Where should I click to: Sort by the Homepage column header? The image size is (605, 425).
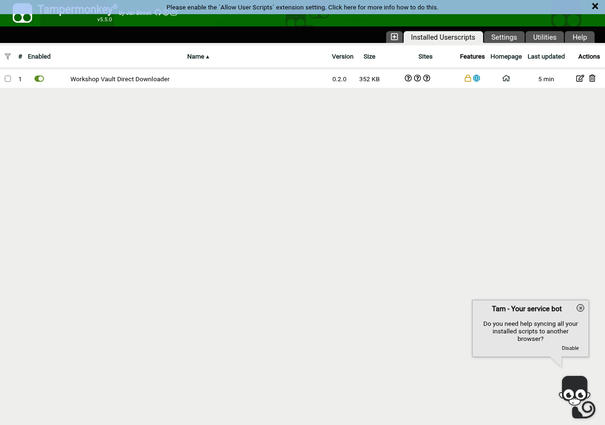506,57
